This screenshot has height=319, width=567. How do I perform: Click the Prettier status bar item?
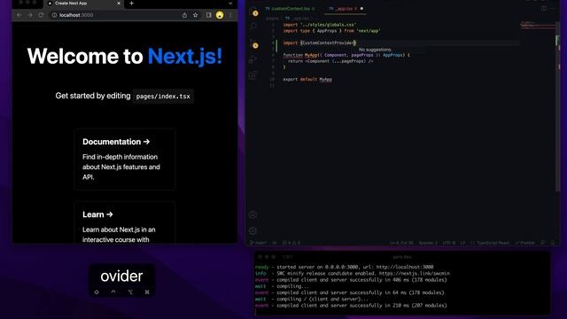tap(524, 243)
